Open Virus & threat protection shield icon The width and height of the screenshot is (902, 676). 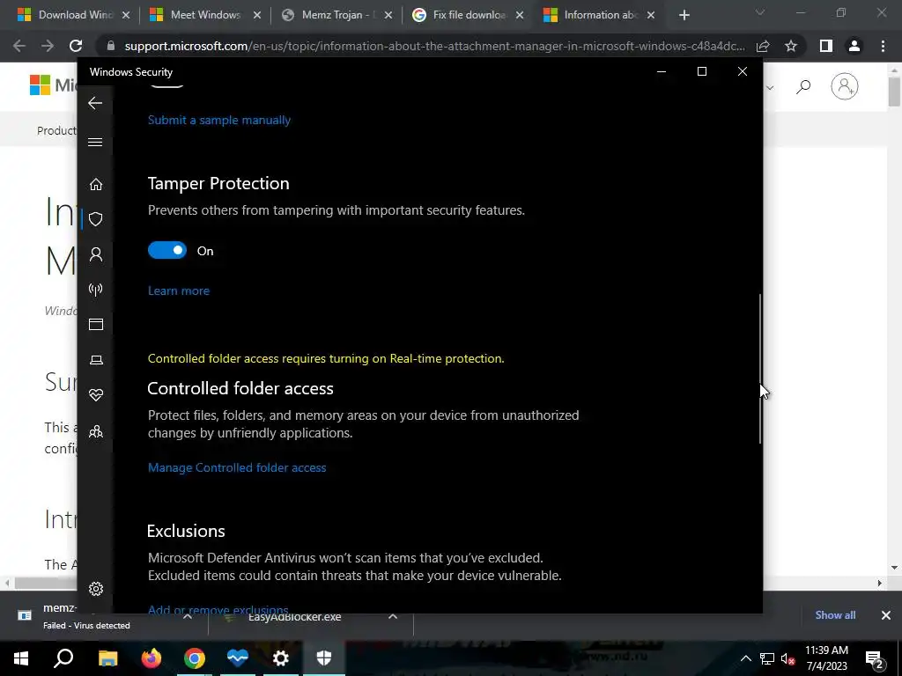click(95, 219)
